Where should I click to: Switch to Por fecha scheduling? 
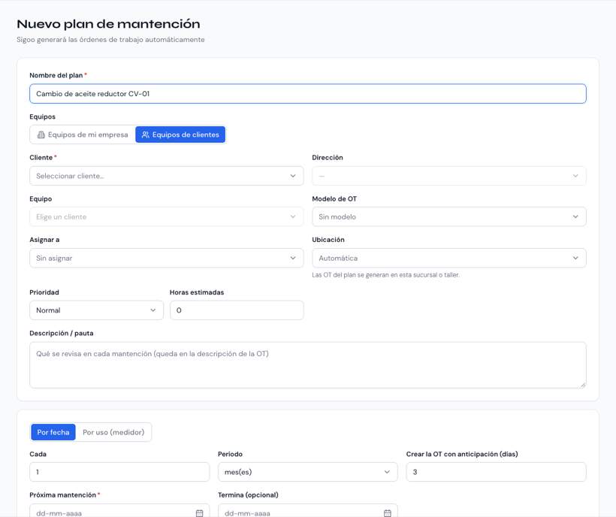53,432
